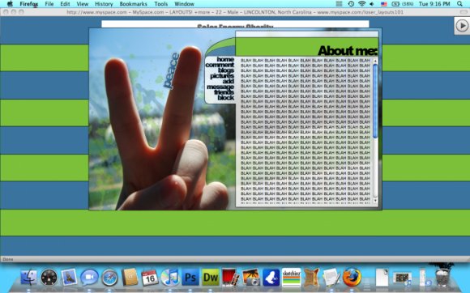Click the 'About me:' heading
This screenshot has height=293, width=470.
[x=348, y=50]
